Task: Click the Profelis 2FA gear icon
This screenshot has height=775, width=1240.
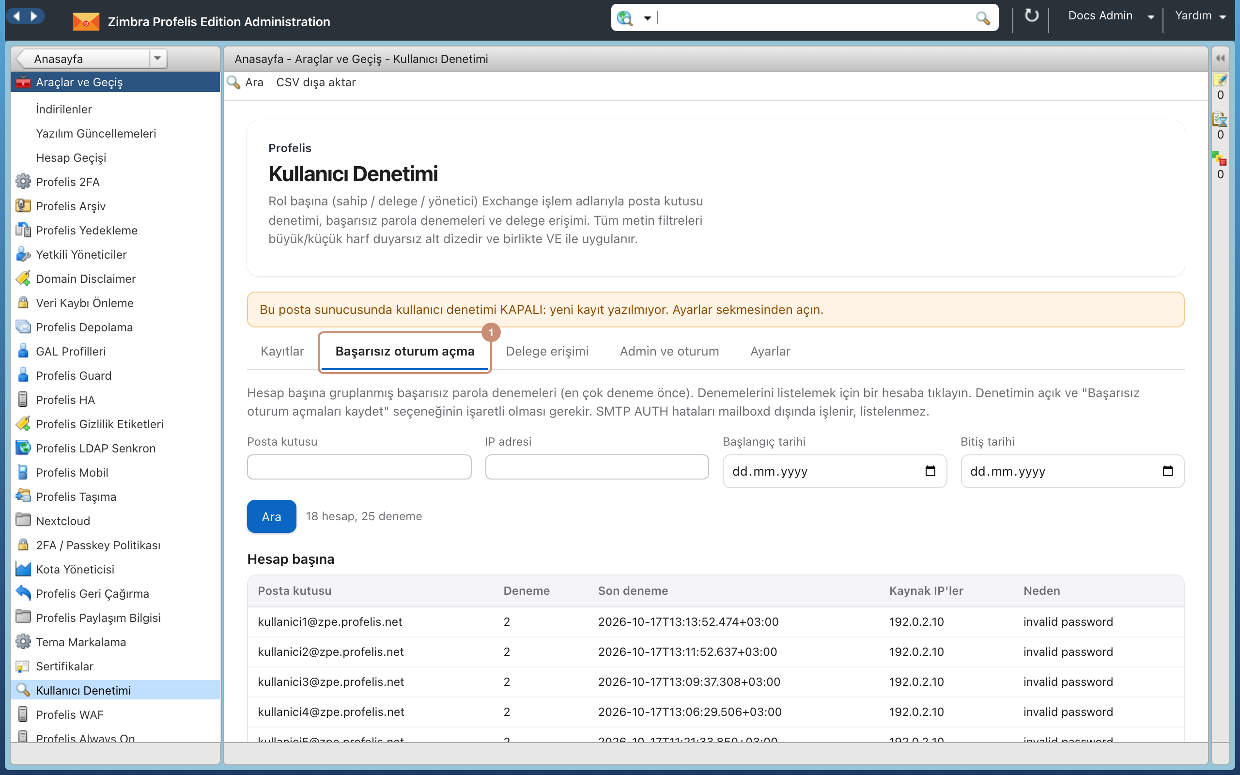Action: point(23,182)
